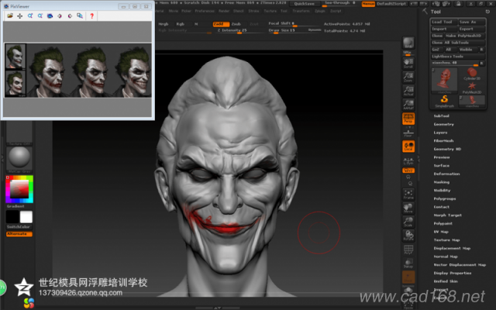Click the grey MatCap material sphere
The image size is (496, 310).
(19, 157)
